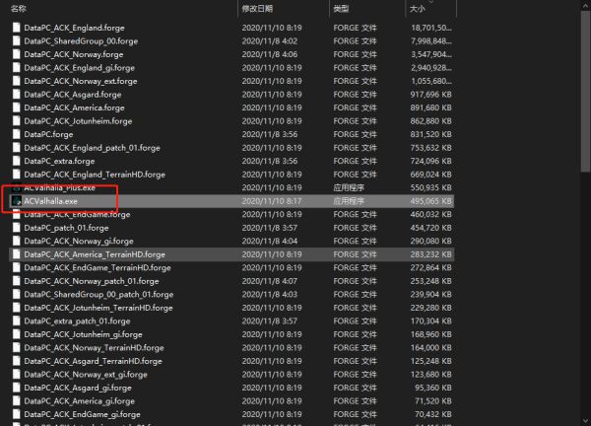
Task: Select the DataPC_SharedGroup_00.forge file icon
Action: [16, 41]
